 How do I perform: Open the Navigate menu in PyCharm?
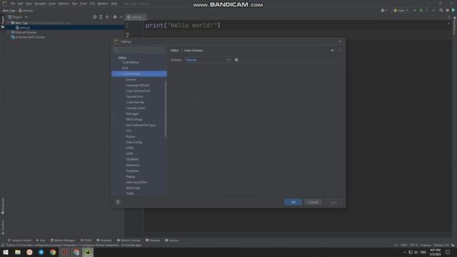click(x=40, y=4)
